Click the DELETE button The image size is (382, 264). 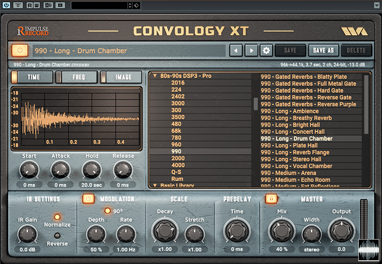[x=356, y=51]
